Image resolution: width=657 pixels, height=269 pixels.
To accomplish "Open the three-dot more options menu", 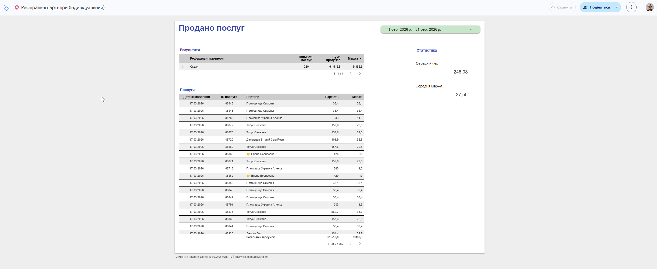I will [631, 7].
